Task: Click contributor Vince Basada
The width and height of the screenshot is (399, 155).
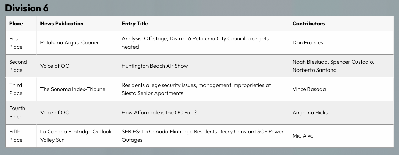Action: tap(309, 89)
